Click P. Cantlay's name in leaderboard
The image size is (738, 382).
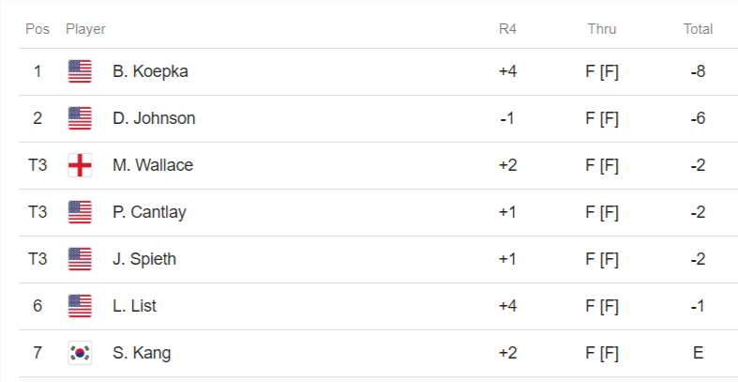[149, 212]
